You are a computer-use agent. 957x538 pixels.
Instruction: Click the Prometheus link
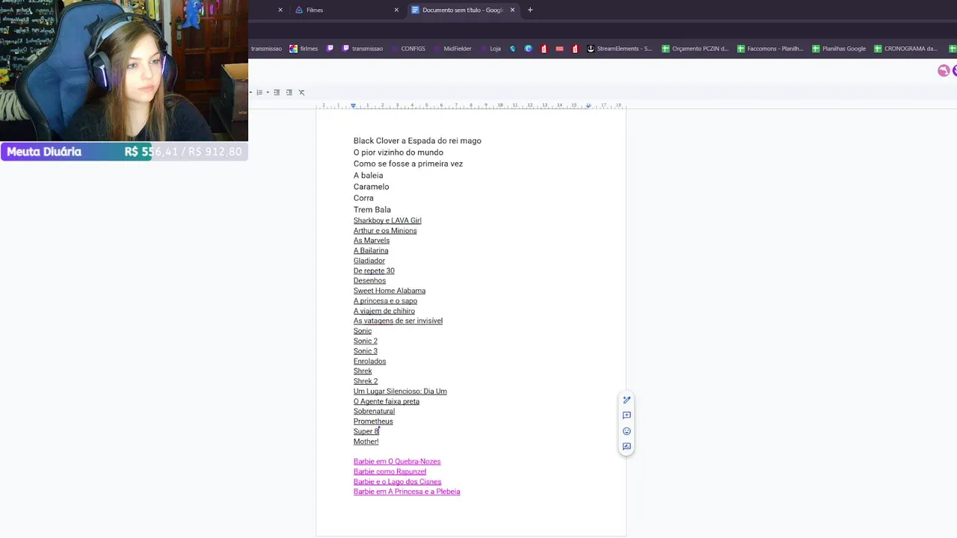coord(373,421)
